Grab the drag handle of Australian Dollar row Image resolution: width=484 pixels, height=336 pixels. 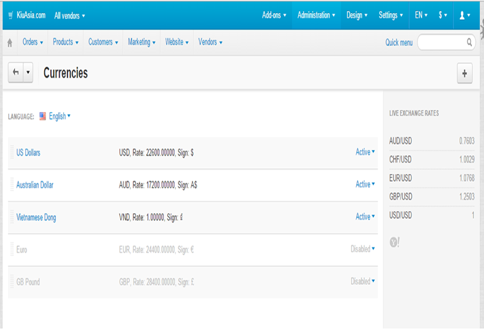12,185
